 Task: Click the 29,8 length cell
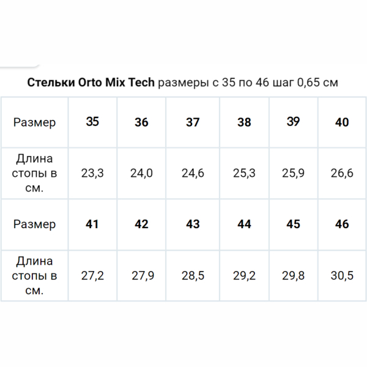(294, 275)
